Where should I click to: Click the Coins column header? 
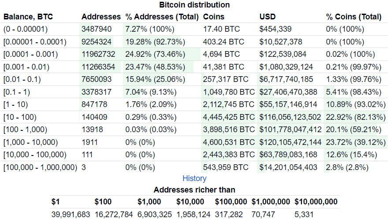point(214,17)
